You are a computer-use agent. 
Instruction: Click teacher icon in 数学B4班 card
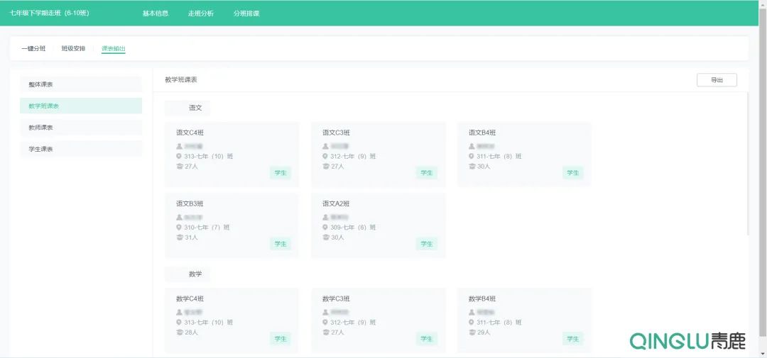point(472,313)
